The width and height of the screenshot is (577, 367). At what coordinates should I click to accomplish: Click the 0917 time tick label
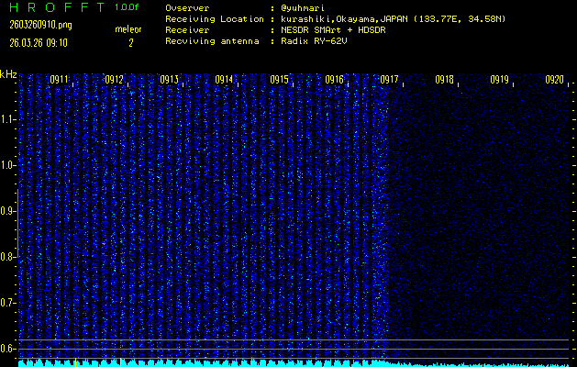[389, 80]
